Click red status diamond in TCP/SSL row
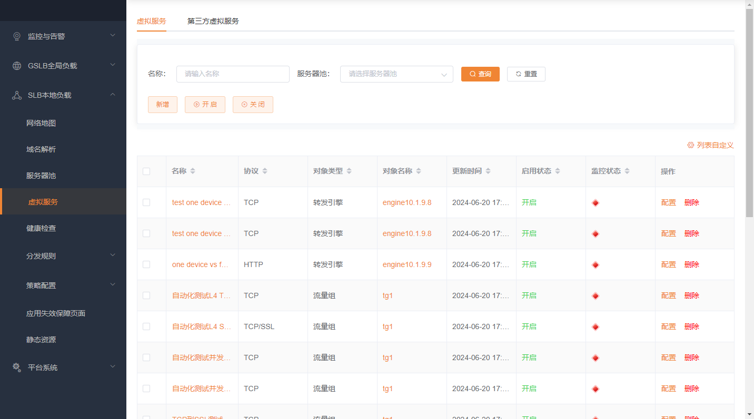754x419 pixels. coord(596,327)
